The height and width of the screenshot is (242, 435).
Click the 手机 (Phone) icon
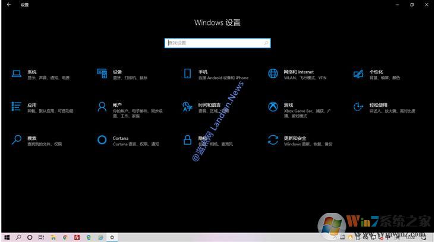[187, 74]
